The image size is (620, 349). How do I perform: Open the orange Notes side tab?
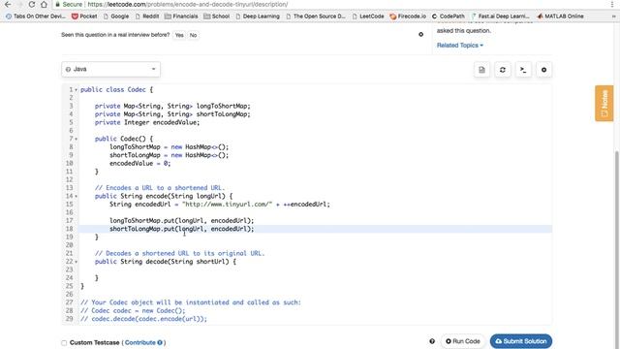(604, 104)
